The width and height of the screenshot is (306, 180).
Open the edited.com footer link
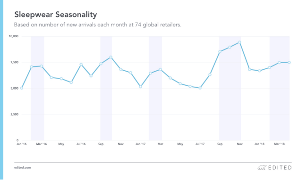pyautogui.click(x=23, y=168)
